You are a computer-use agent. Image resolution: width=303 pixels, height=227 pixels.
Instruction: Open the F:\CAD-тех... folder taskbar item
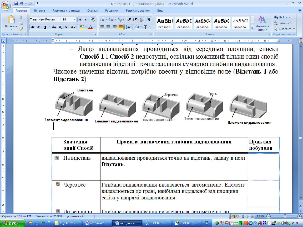tap(67, 223)
